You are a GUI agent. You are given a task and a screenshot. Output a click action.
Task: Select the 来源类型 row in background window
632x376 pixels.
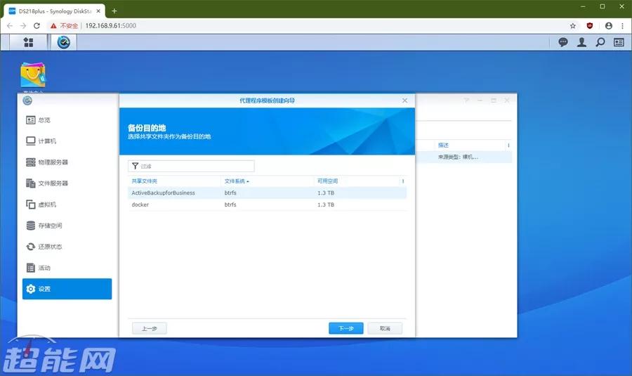point(463,157)
